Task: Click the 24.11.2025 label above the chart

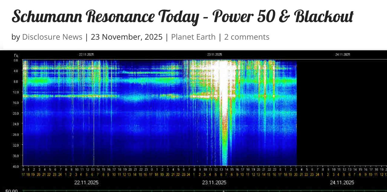Action: point(343,55)
